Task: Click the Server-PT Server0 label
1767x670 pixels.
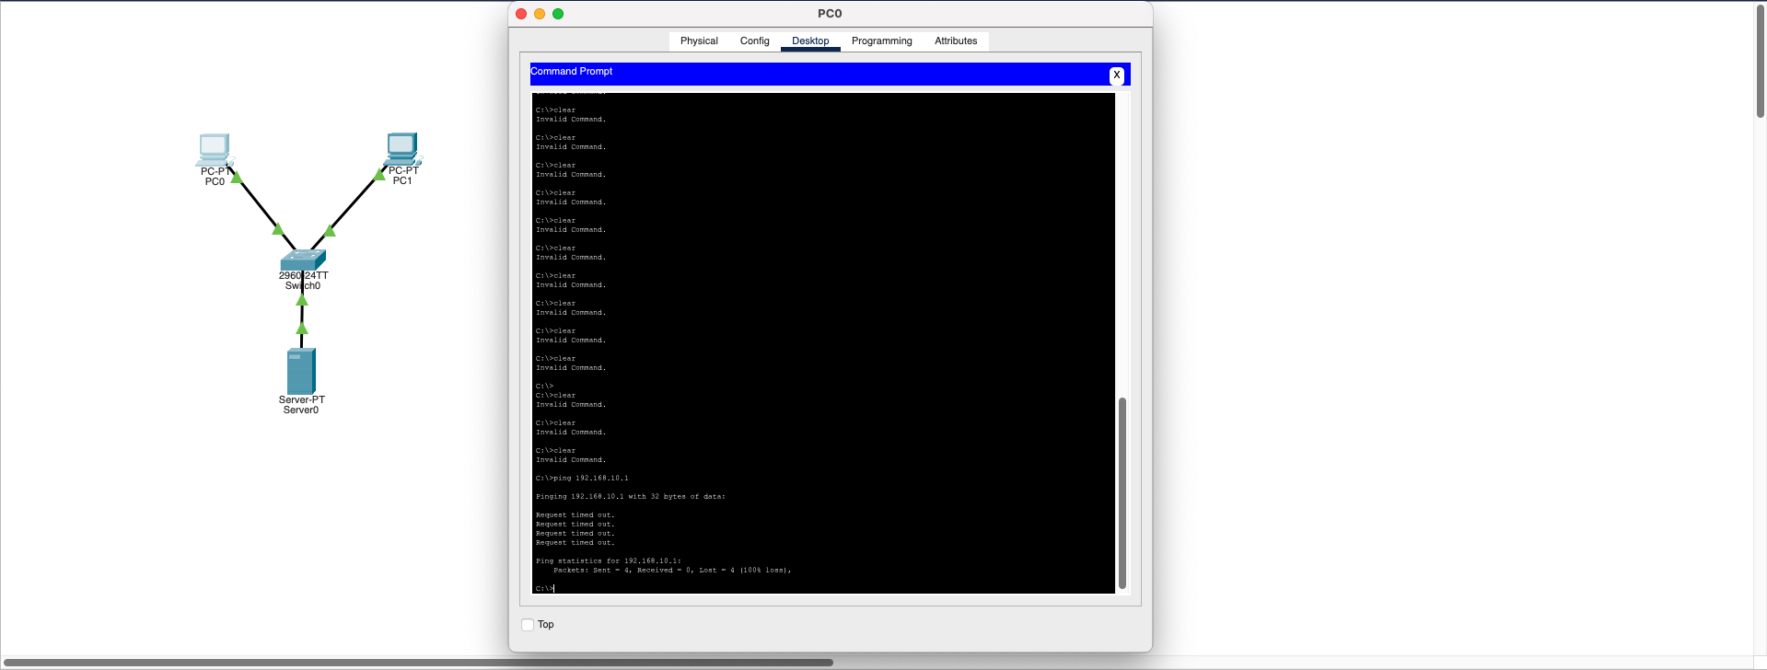Action: click(302, 405)
